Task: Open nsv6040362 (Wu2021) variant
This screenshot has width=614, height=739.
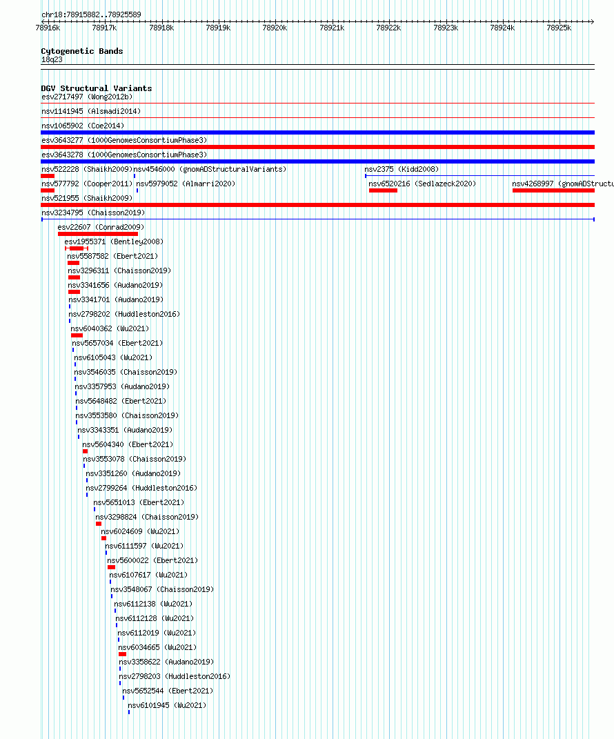Action: coord(110,329)
